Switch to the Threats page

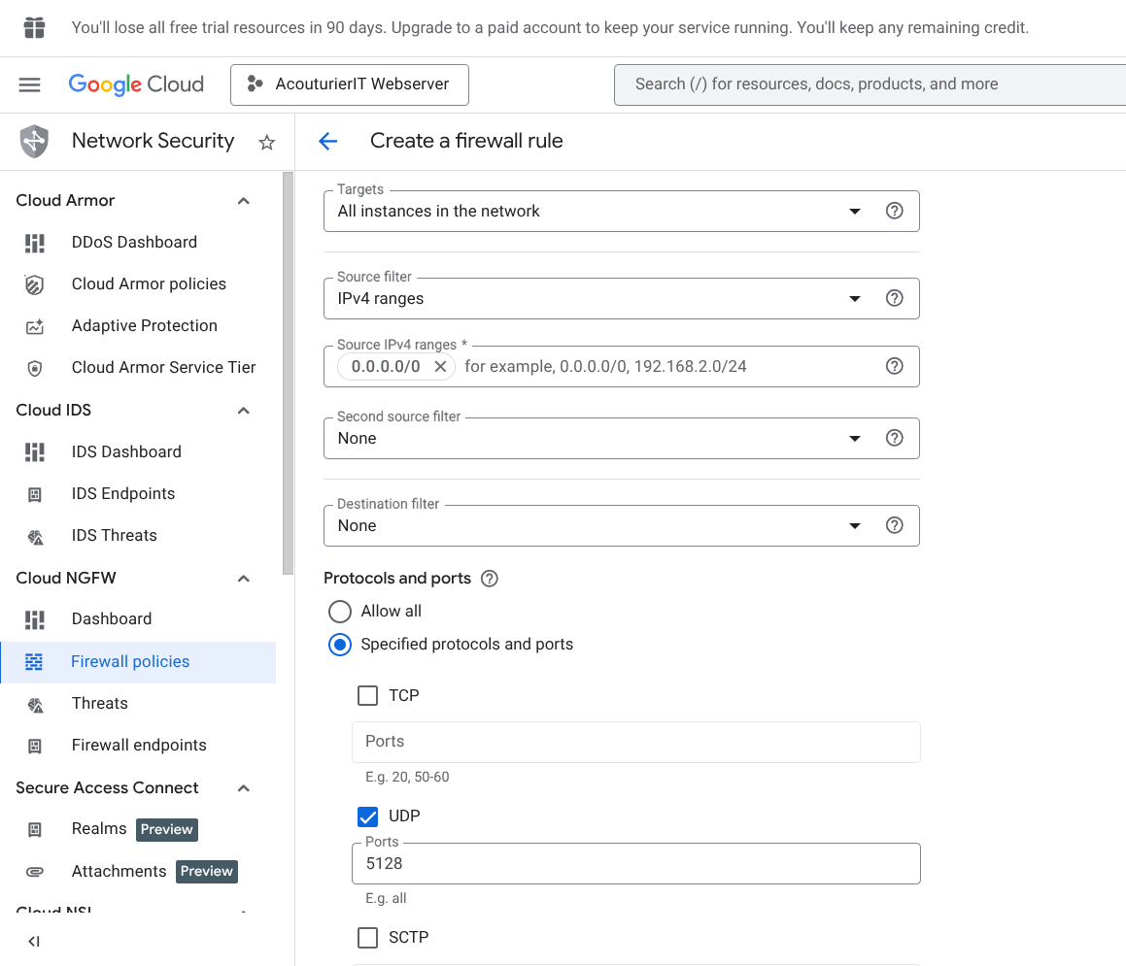tap(101, 703)
